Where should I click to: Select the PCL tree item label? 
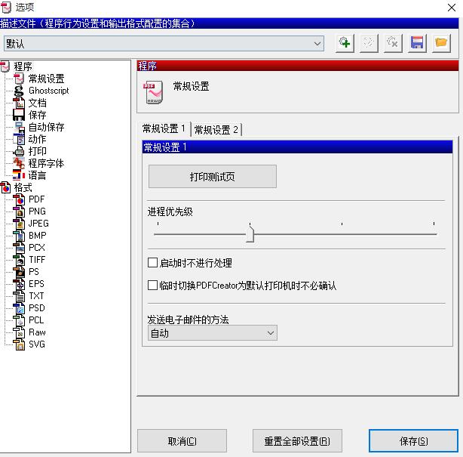point(36,320)
